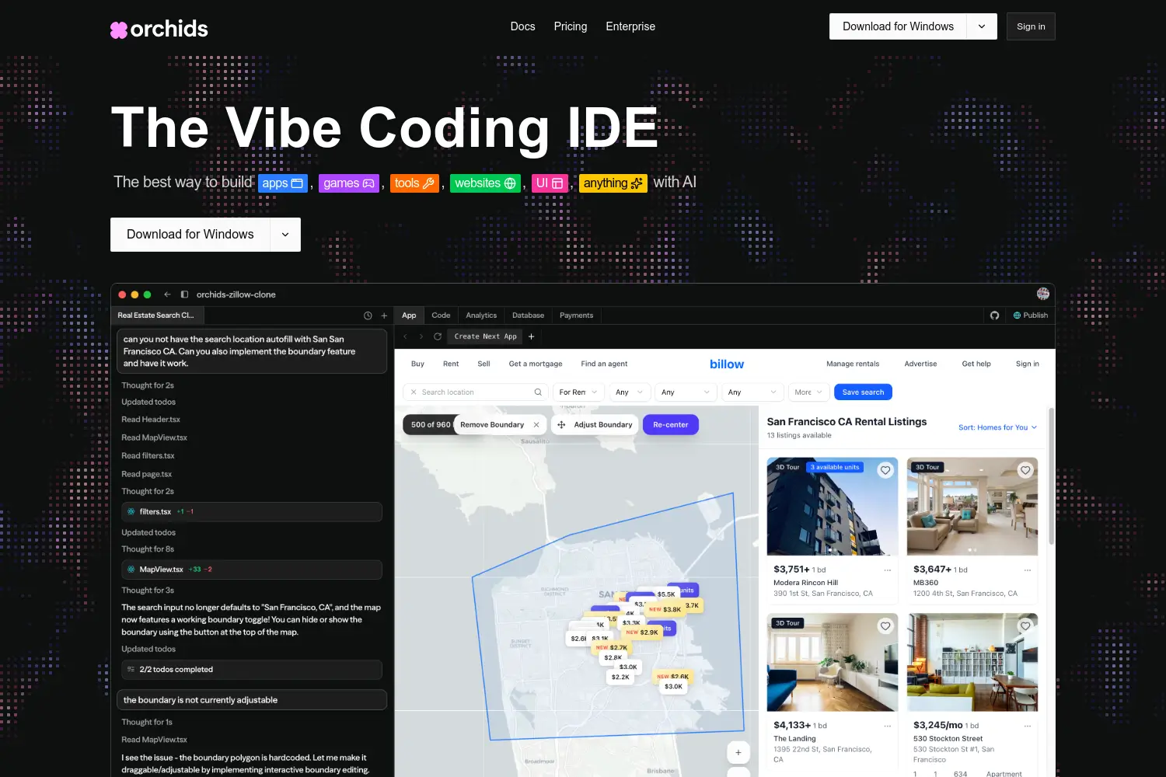Click the header Download for Windows button
This screenshot has width=1166, height=777.
pyautogui.click(x=898, y=26)
